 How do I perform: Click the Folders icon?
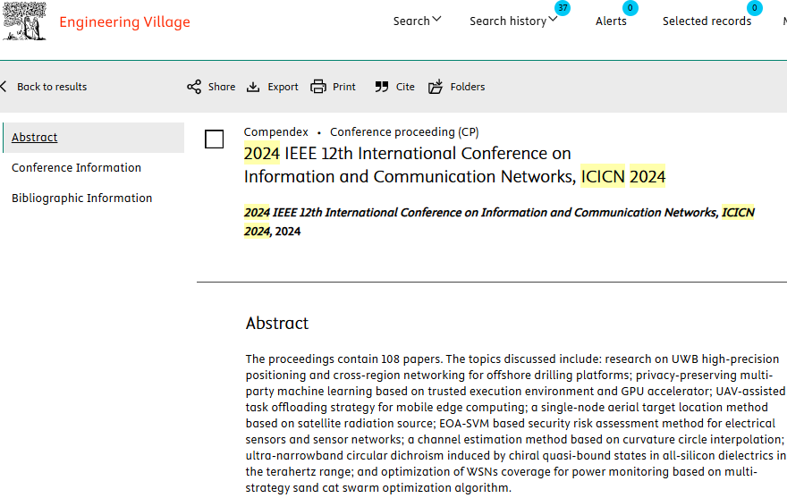pyautogui.click(x=436, y=87)
